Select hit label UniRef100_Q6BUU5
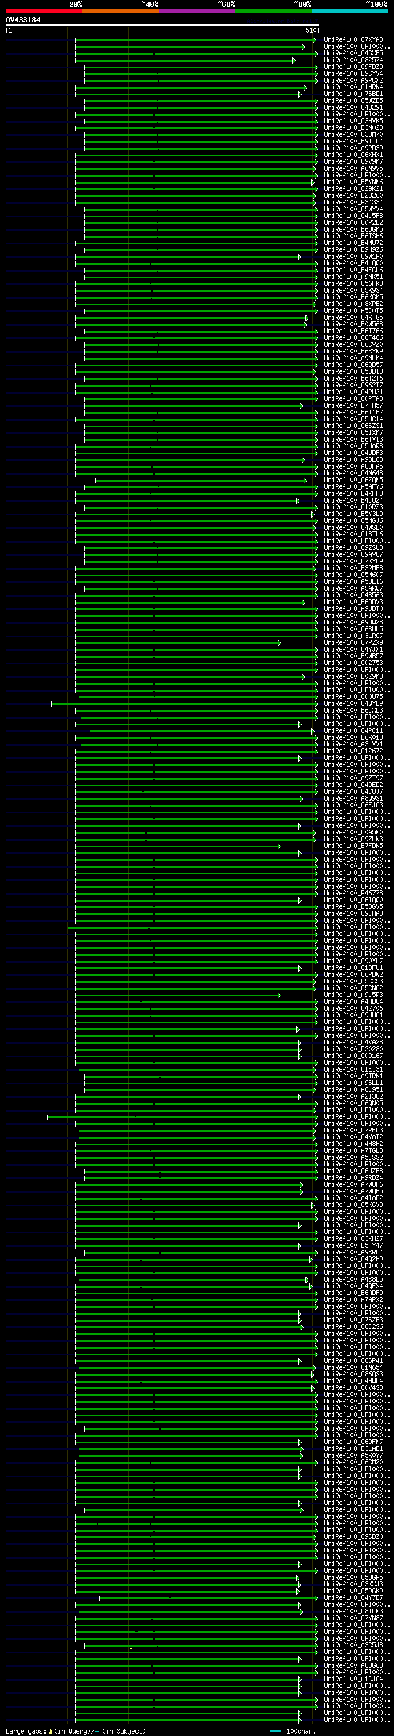 [353, 629]
